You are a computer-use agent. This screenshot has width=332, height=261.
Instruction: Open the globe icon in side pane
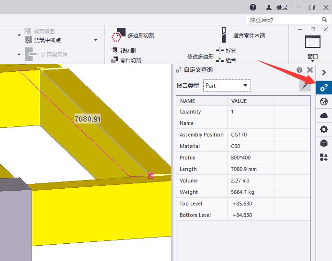(324, 102)
